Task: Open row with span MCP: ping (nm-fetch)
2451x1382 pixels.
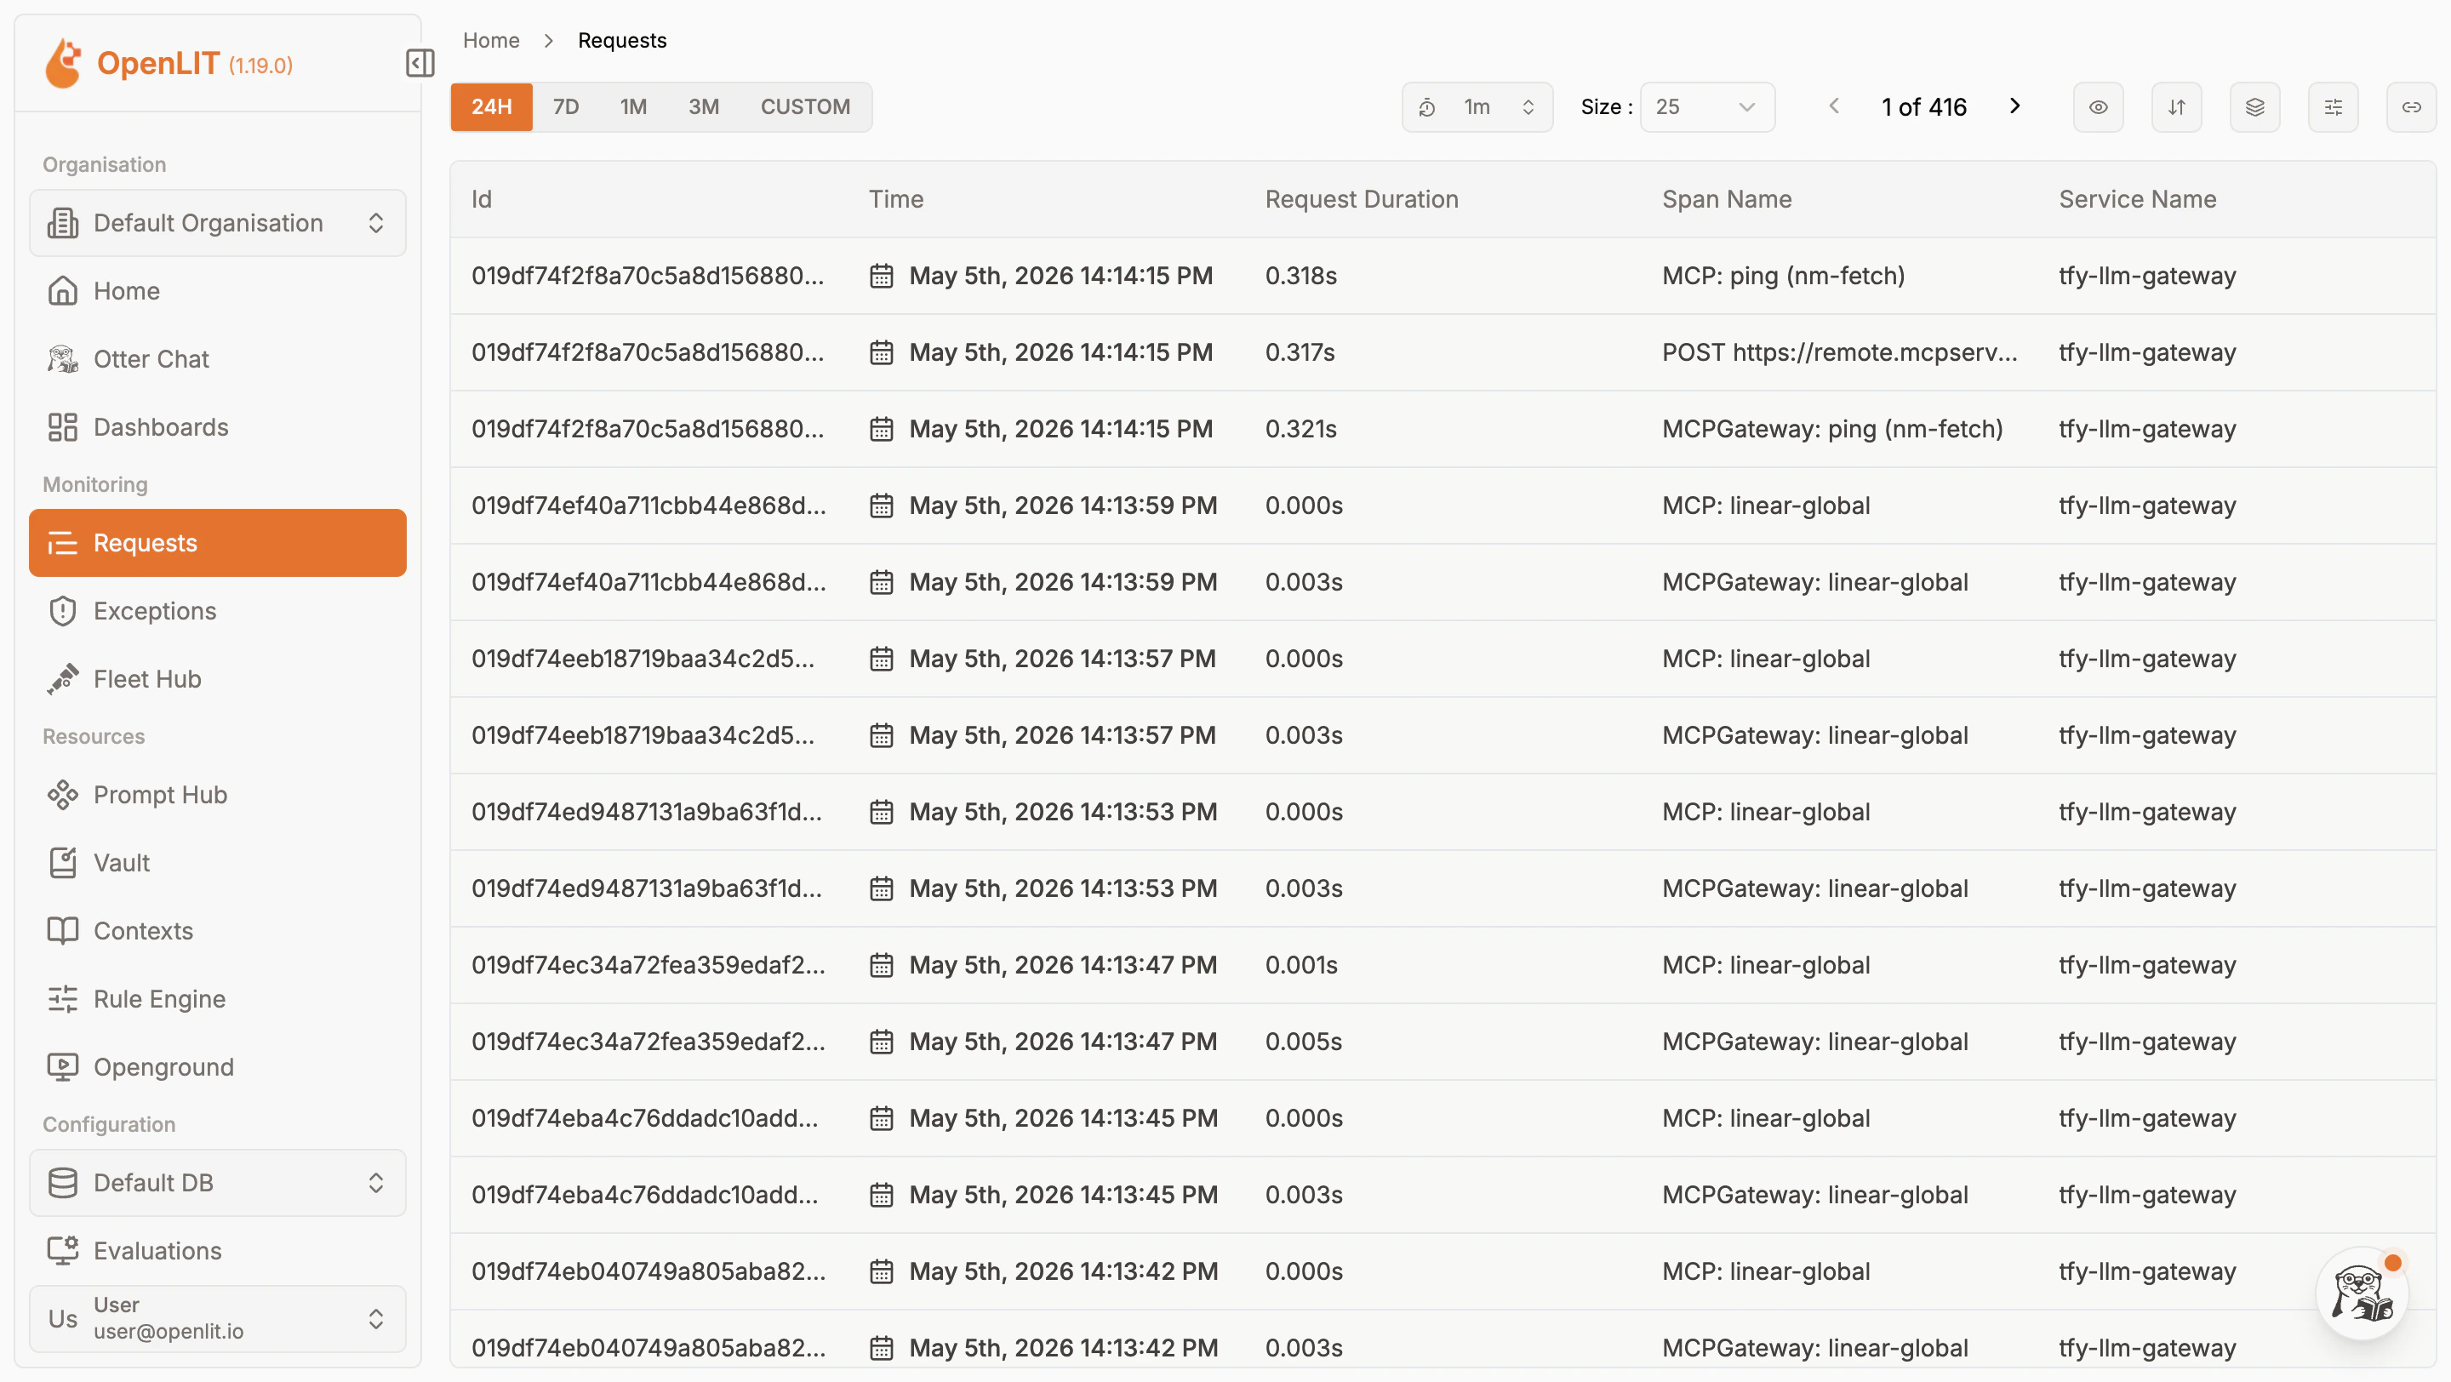Action: (1443, 276)
